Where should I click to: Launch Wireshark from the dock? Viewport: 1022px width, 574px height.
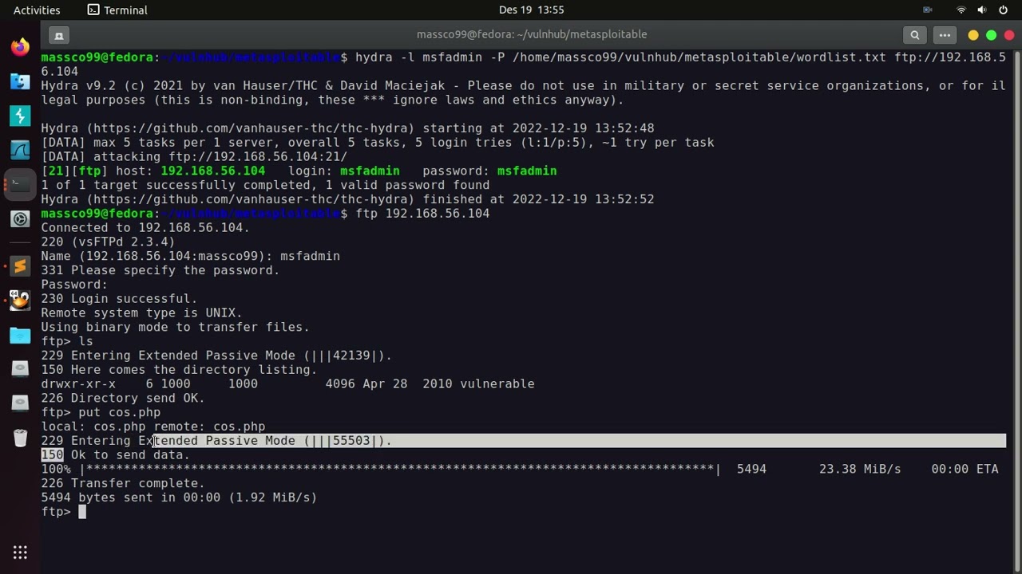click(x=20, y=149)
